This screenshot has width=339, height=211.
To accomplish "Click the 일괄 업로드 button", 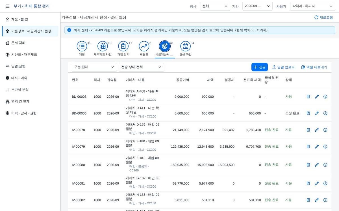I will pyautogui.click(x=283, y=67).
